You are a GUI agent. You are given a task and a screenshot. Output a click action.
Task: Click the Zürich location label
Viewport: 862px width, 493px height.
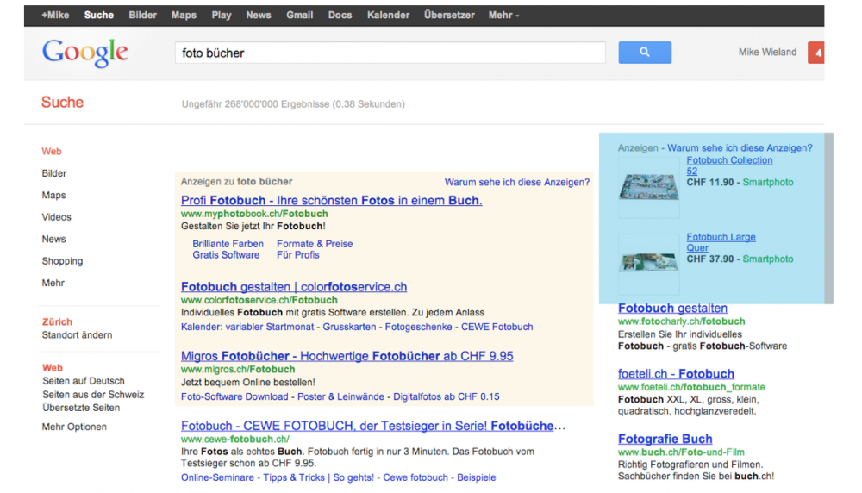tap(57, 321)
